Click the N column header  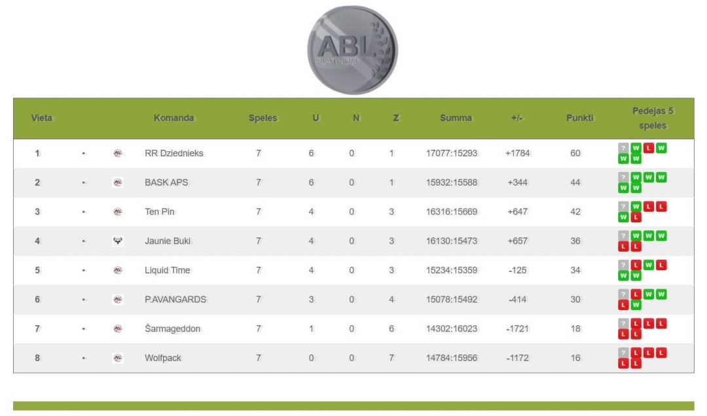coord(355,118)
